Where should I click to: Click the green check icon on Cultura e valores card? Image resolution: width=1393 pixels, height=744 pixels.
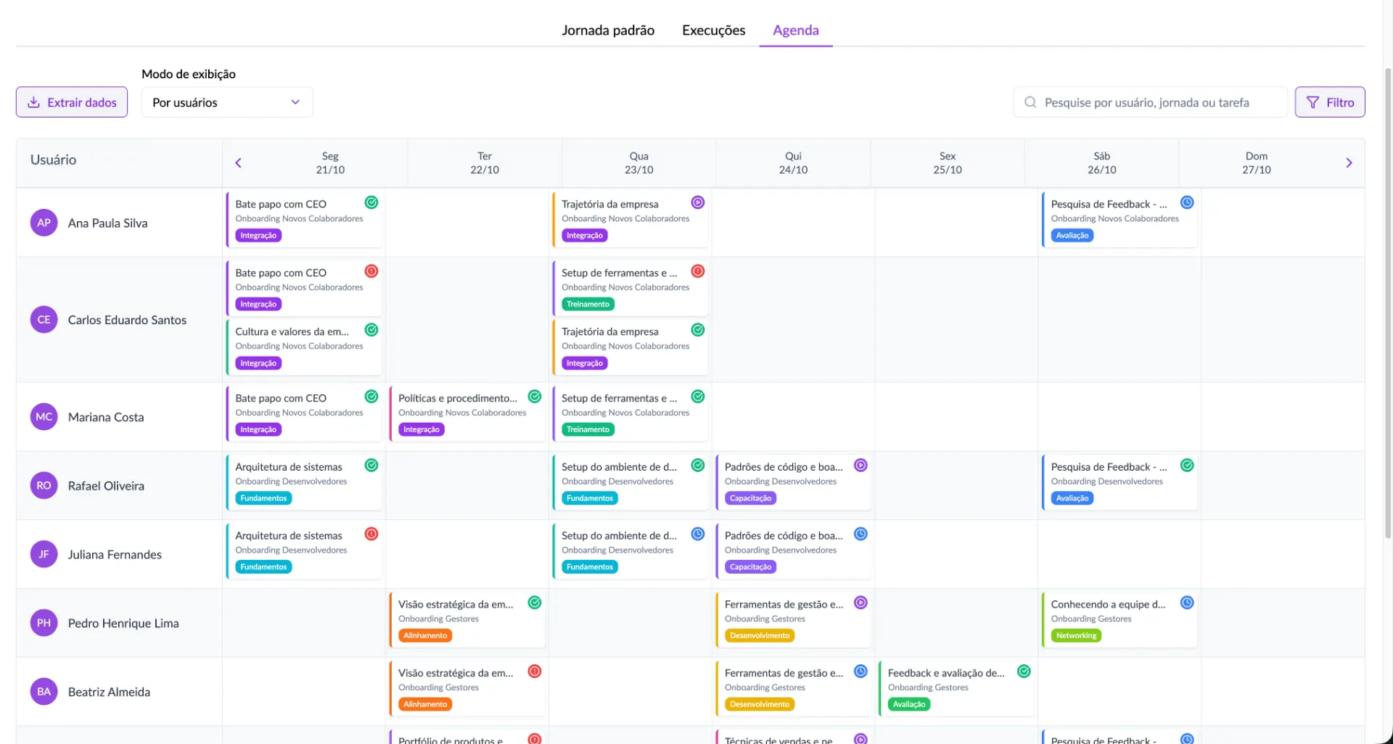click(371, 330)
